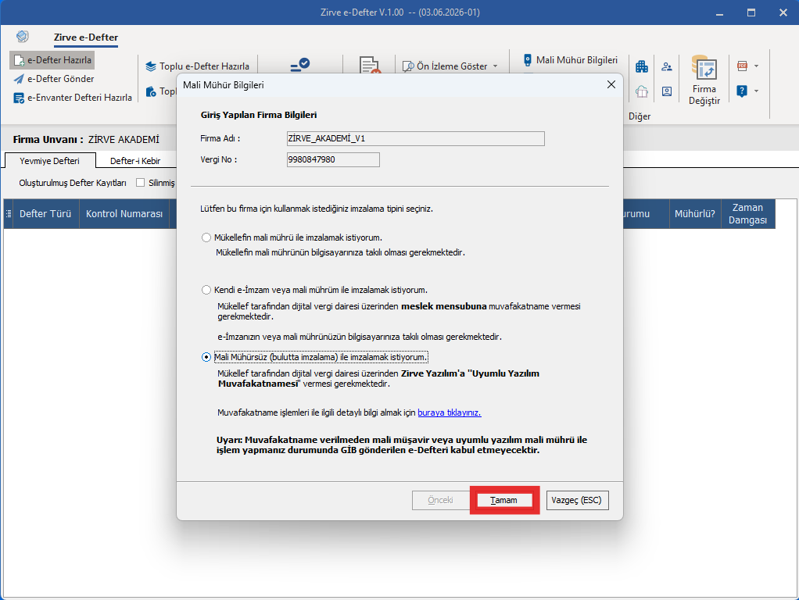Click the Mühürlü? column header
The height and width of the screenshot is (600, 799).
tap(694, 214)
